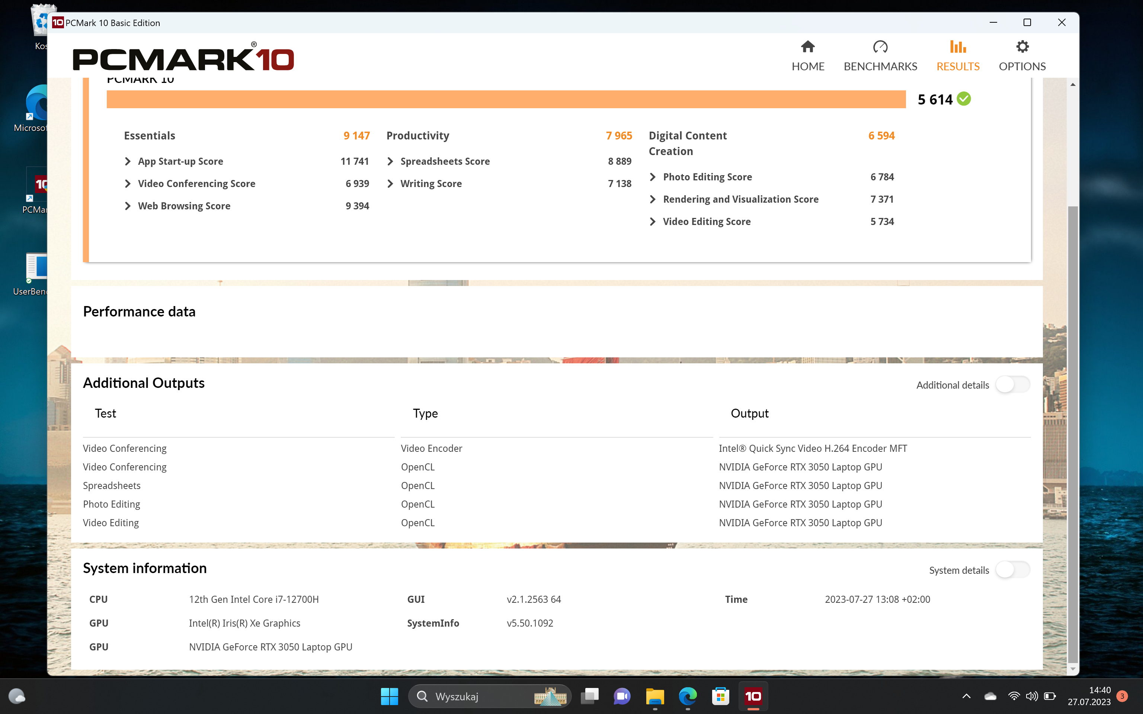
Task: Open Microsoft Store from the taskbar
Action: click(720, 696)
